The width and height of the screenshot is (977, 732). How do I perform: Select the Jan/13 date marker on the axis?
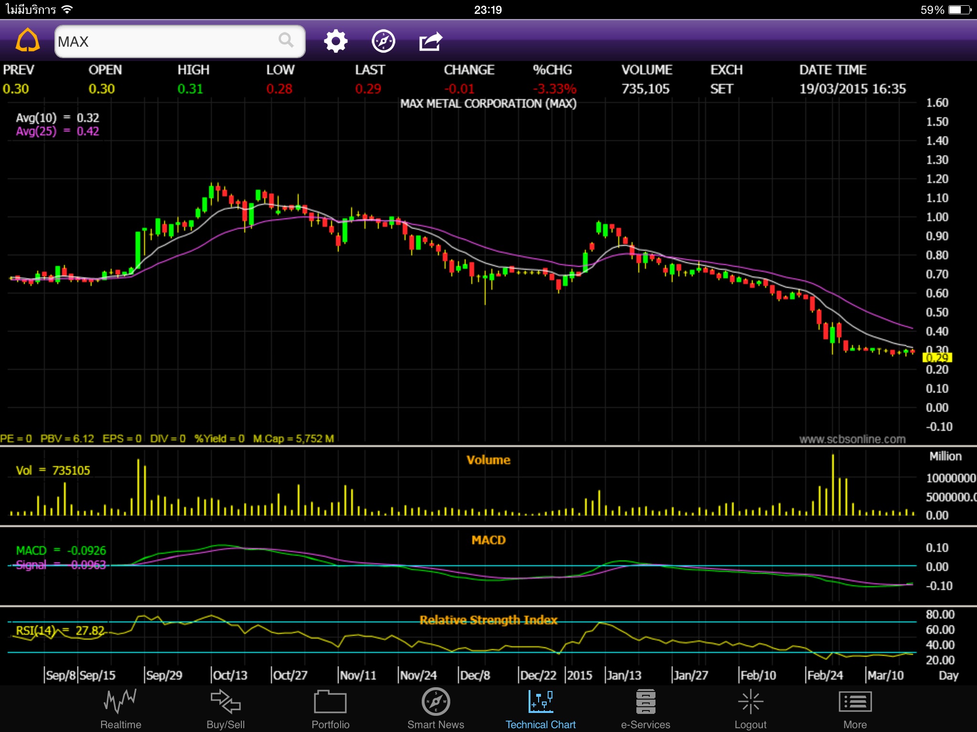coord(624,675)
